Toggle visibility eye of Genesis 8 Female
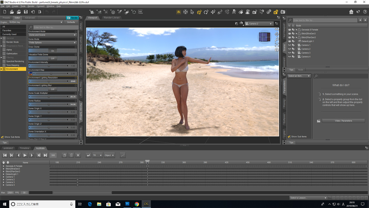369x208 pixels. tap(289, 30)
